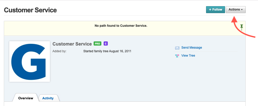Image resolution: width=258 pixels, height=106 pixels.
Task: Open the Send Message link
Action: pos(192,48)
